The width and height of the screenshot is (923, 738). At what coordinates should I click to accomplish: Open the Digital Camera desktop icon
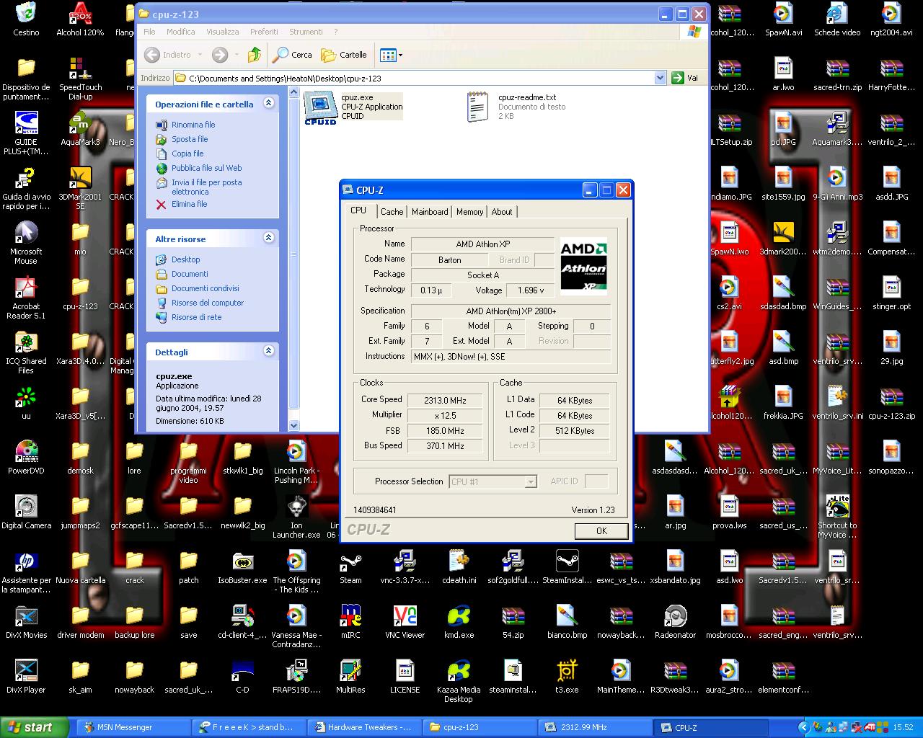[x=26, y=513]
